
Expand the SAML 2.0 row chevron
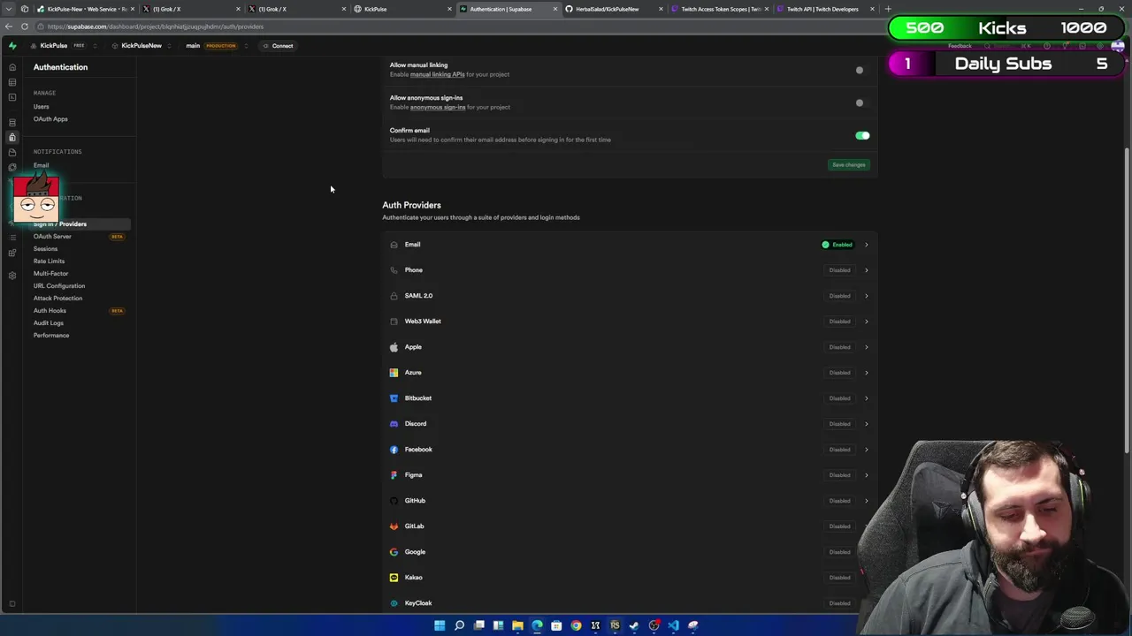866,296
